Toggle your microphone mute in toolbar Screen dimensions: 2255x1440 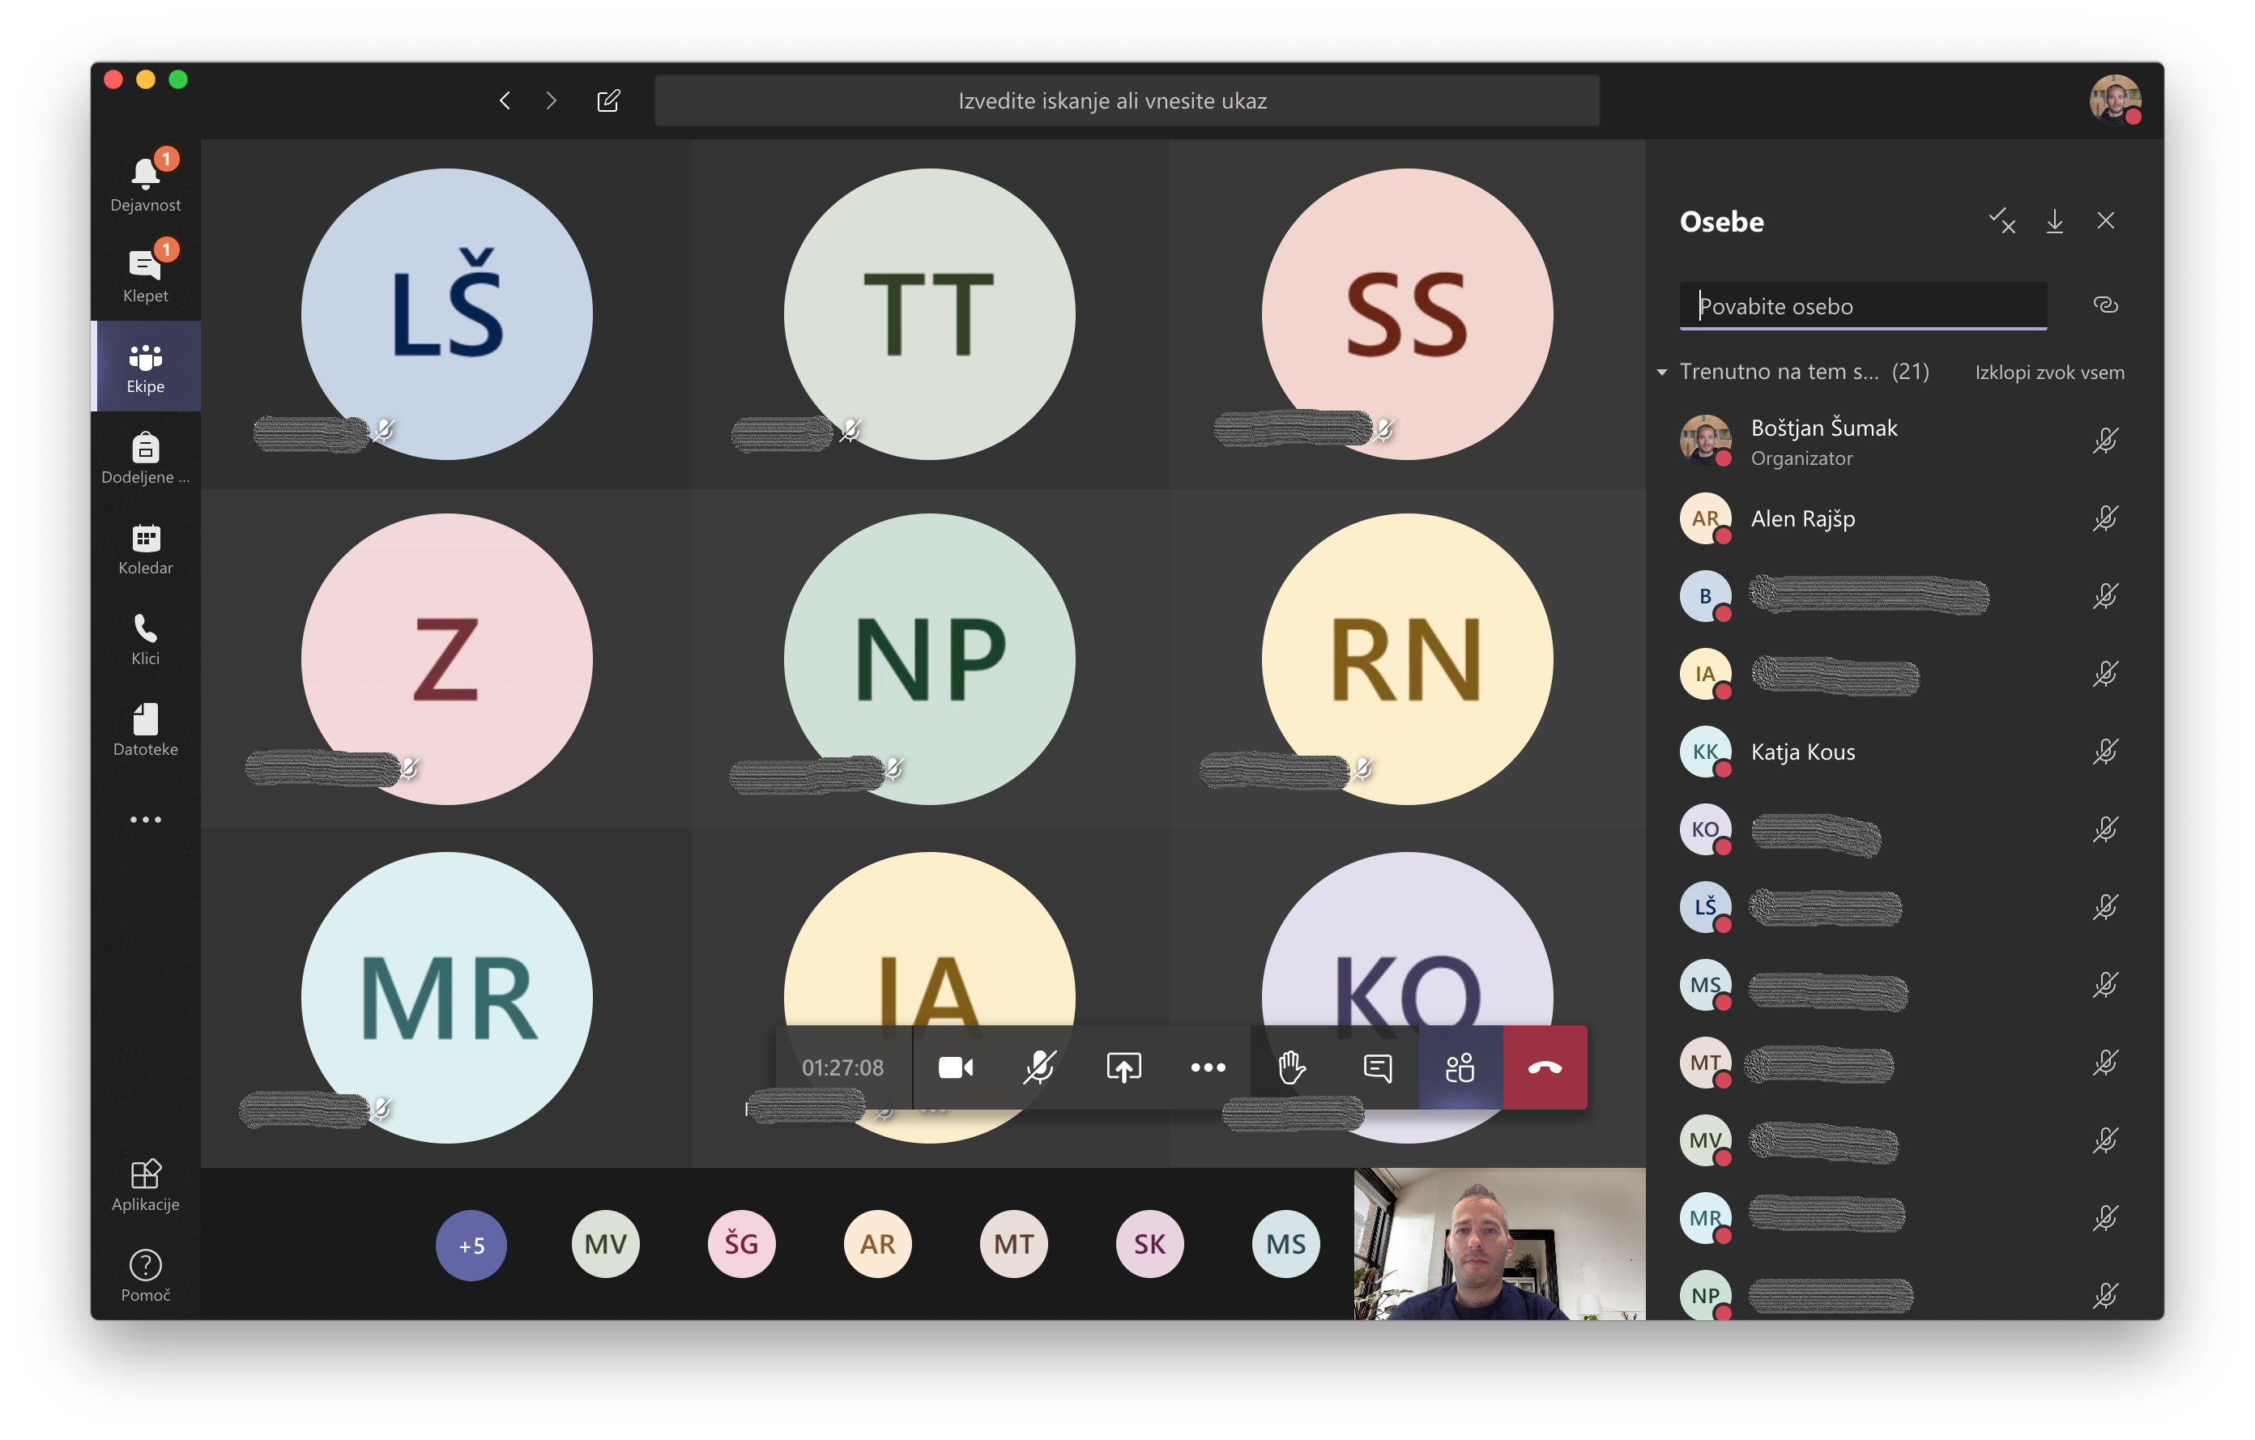point(1038,1067)
